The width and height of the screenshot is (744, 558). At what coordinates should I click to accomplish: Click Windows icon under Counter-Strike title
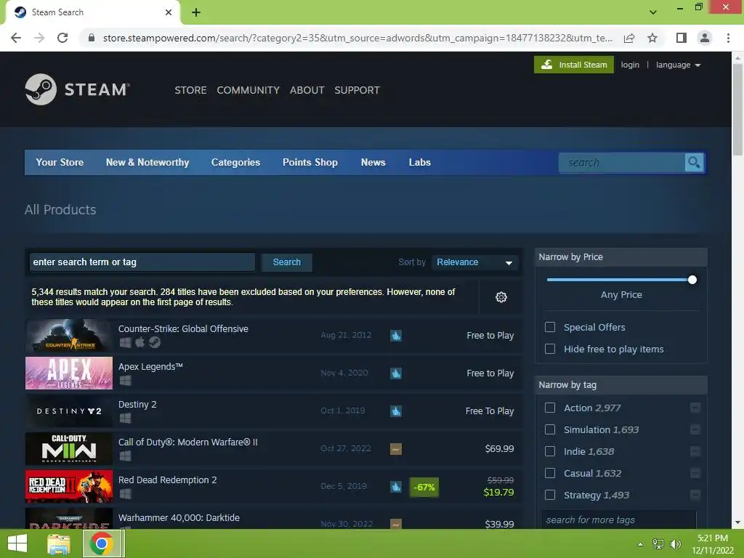click(125, 343)
